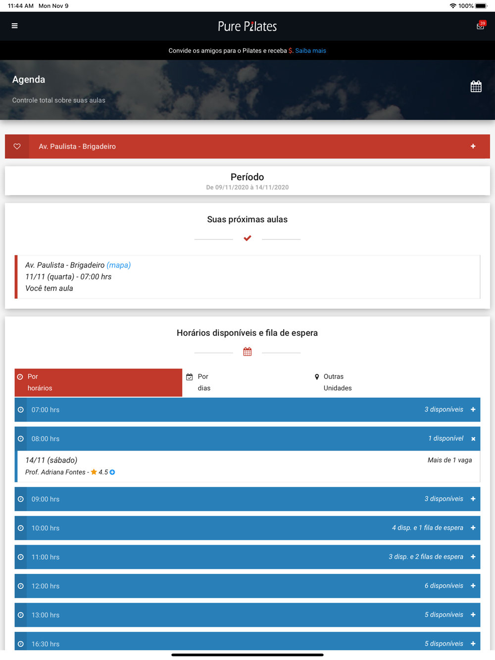The image size is (495, 660).
Task: Click the star rating icon for Adriana Fontes
Action: 94,472
